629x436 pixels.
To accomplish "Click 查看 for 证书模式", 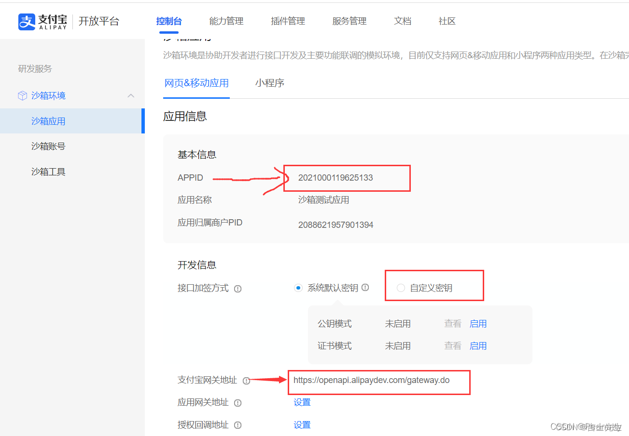I will [x=453, y=346].
